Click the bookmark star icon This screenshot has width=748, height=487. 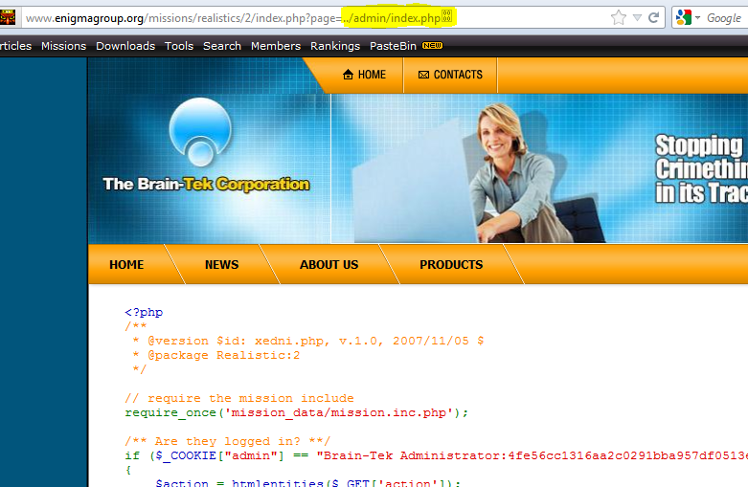coord(619,17)
